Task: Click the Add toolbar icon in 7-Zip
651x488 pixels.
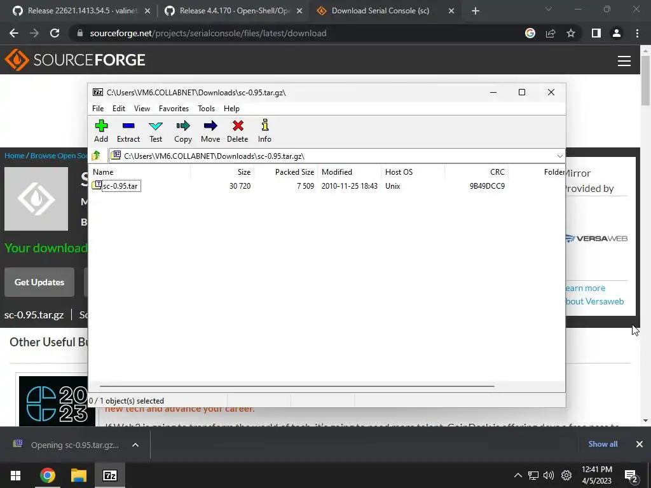Action: [x=101, y=131]
